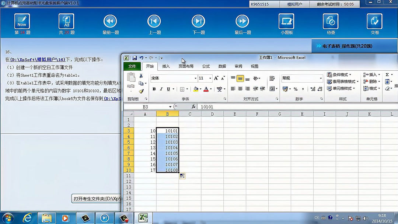Image resolution: width=398 pixels, height=224 pixels.
Task: Pick a color from the font color swatch
Action: [206, 90]
